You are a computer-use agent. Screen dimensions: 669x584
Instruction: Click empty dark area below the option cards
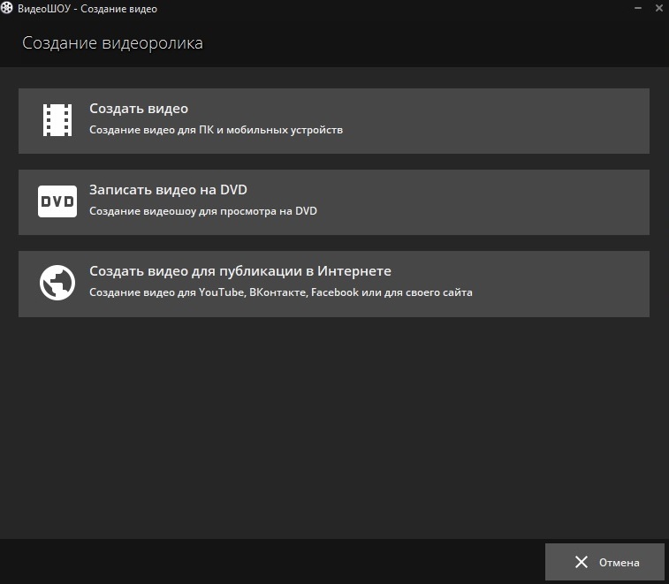334,427
